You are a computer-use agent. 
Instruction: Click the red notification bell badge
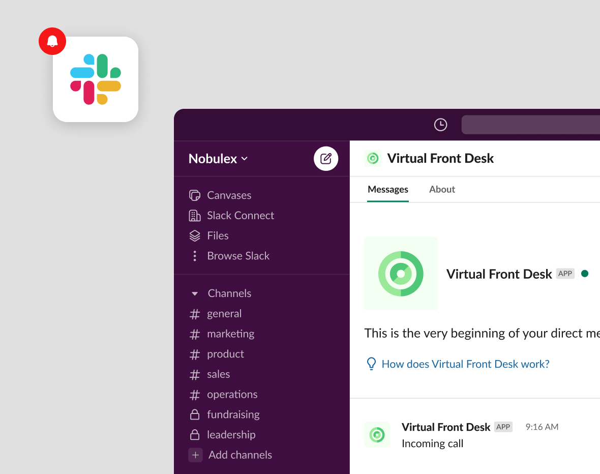pos(52,41)
